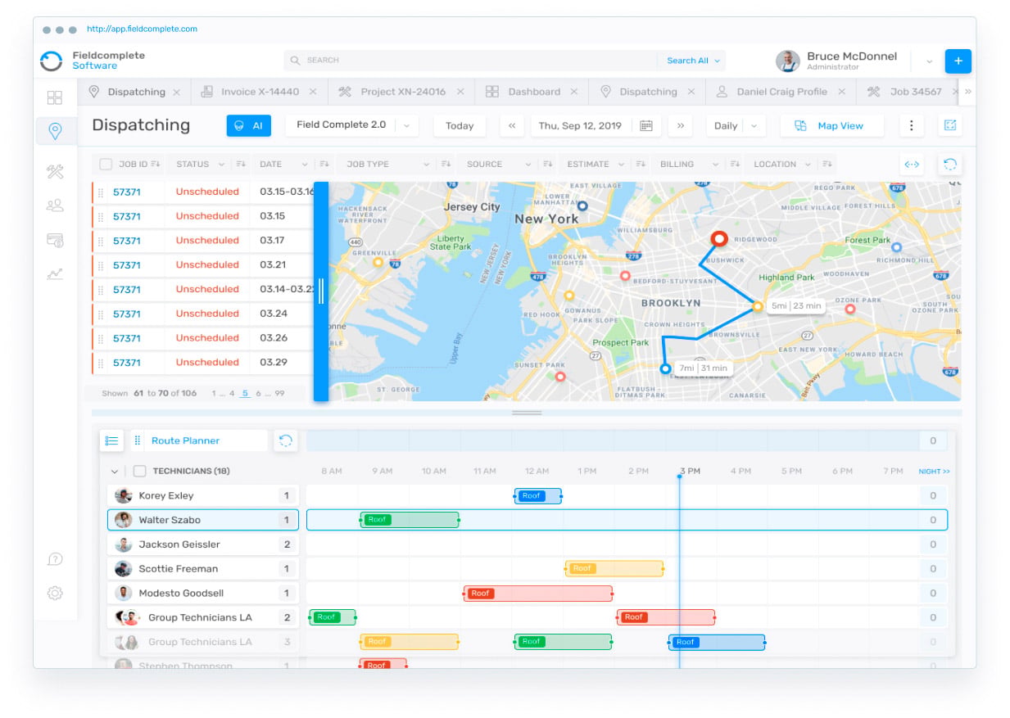Sort by Job ID using sort icon
Image resolution: width=1010 pixels, height=718 pixels.
tap(156, 164)
